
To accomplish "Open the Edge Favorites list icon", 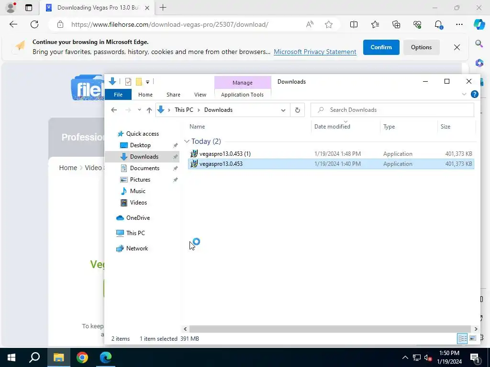I will click(375, 24).
